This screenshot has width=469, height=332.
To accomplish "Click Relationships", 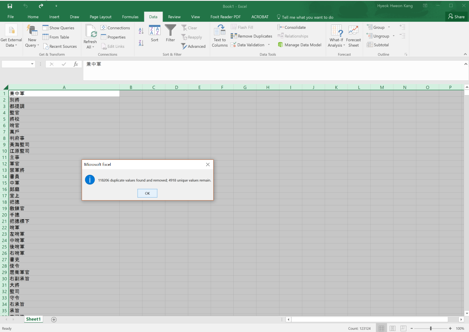I will 293,36.
